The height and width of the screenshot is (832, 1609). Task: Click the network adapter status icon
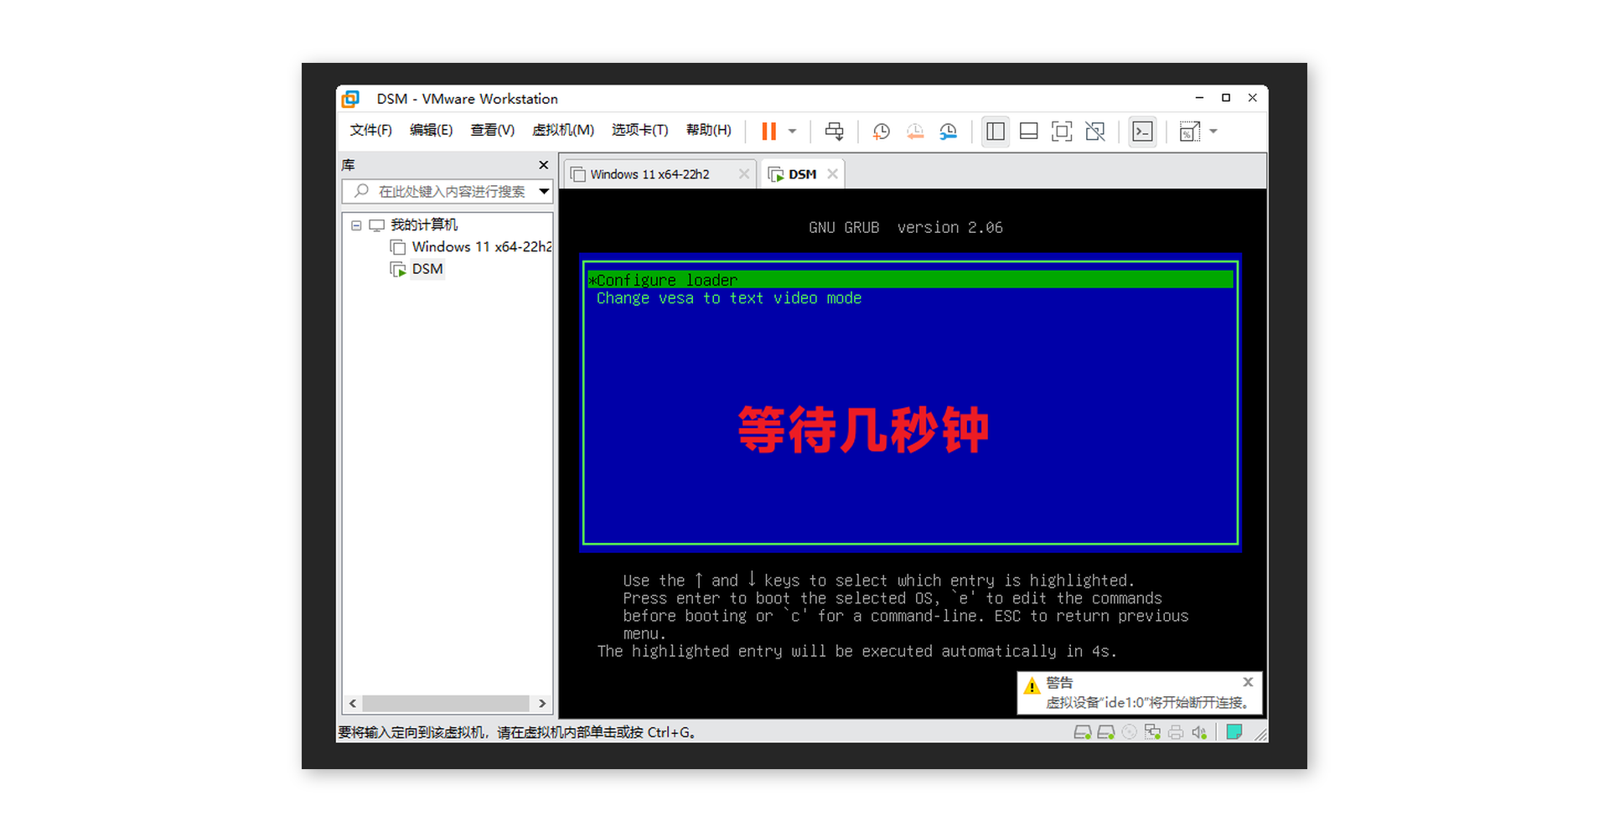point(1153,732)
